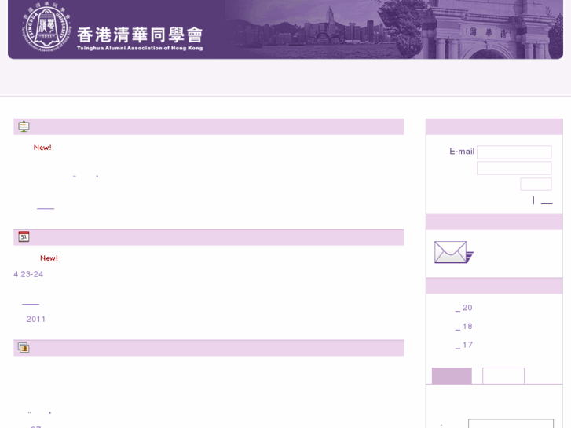
Task: Open the event link dated 4 23-24
Action: coord(28,274)
